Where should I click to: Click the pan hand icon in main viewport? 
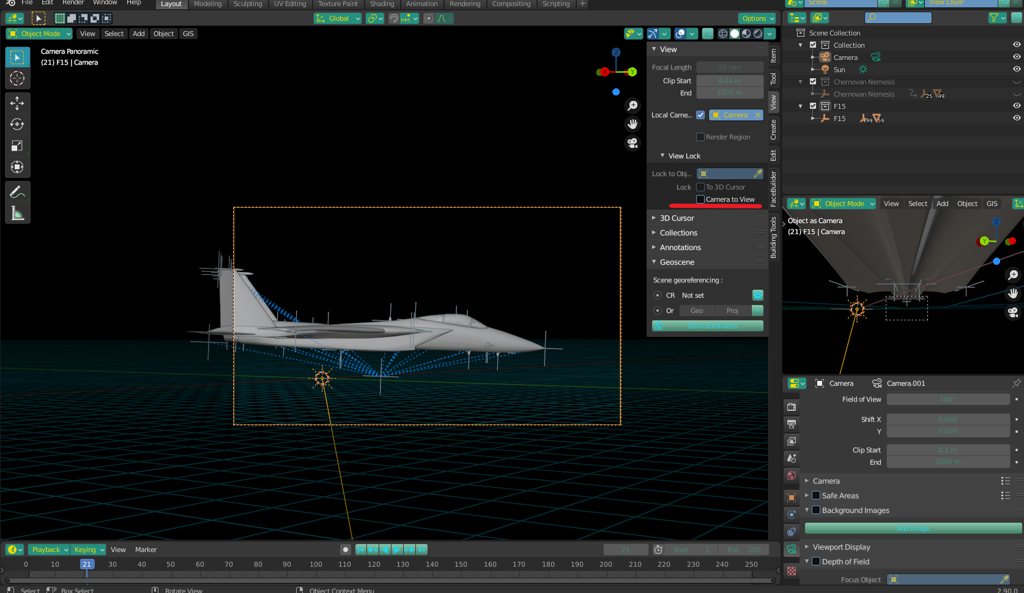tap(633, 124)
